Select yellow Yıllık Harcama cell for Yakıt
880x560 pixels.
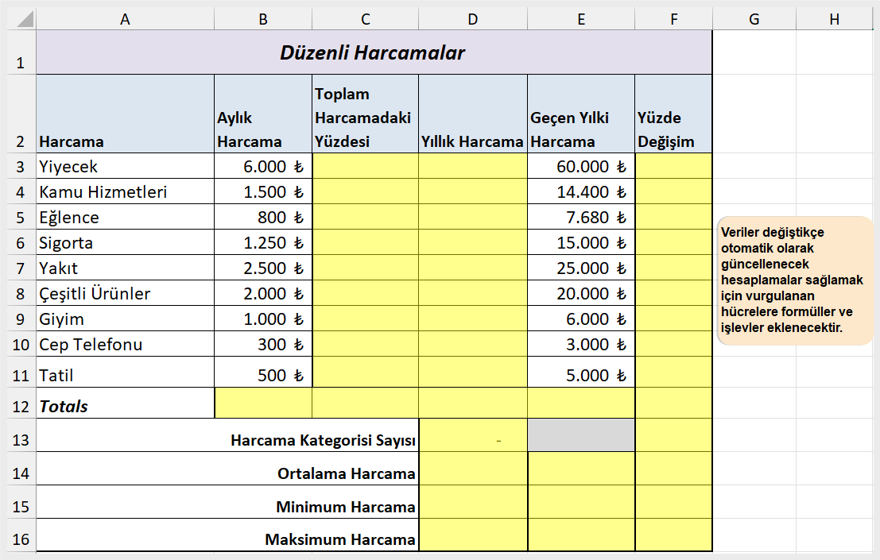pos(472,268)
